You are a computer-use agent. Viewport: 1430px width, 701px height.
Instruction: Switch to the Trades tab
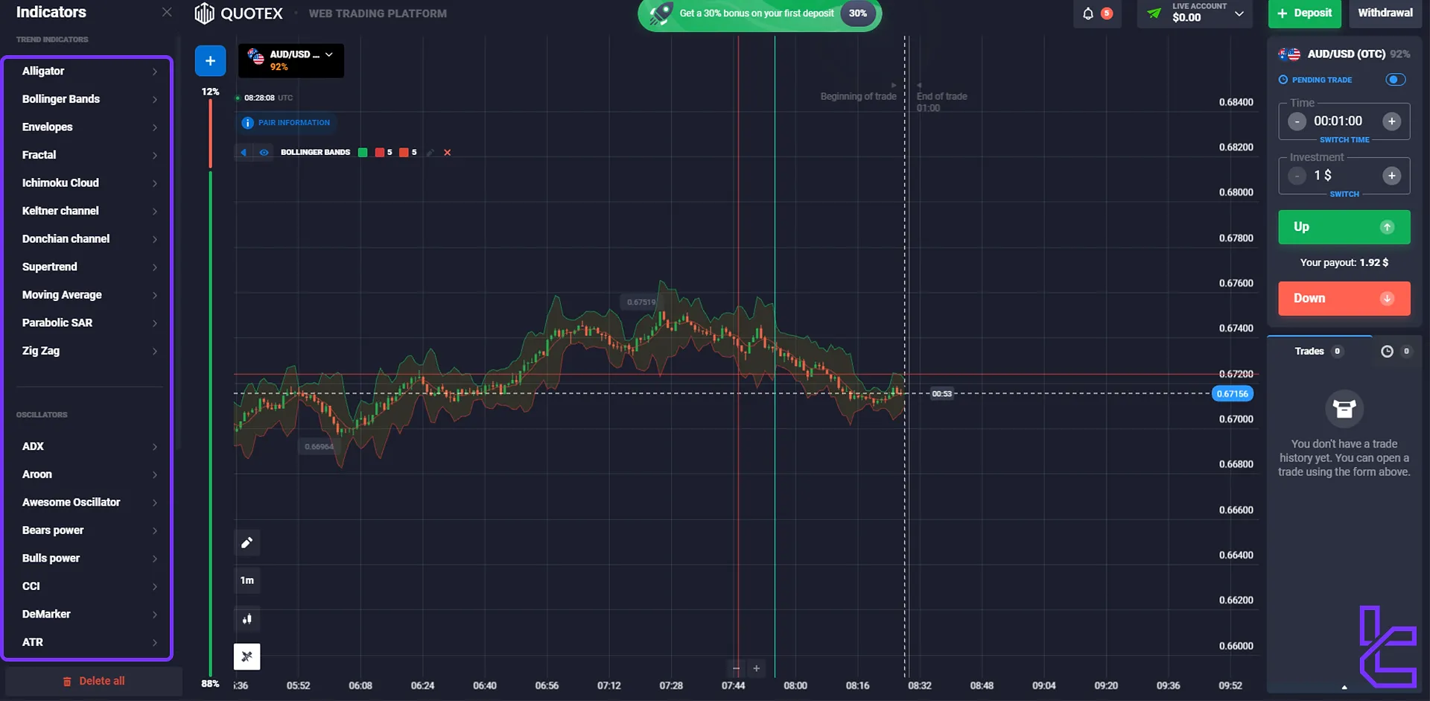point(1309,352)
